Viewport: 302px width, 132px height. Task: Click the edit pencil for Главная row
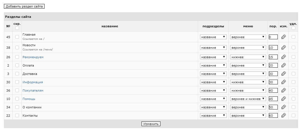(x=283, y=37)
